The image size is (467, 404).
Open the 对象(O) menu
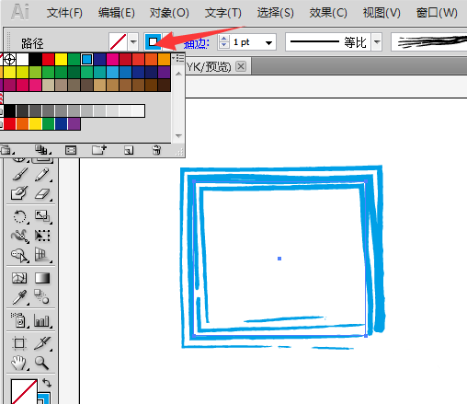click(169, 13)
